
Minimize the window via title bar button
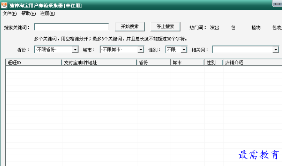point(277,4)
